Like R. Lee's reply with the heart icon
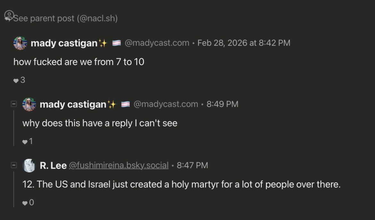 click(25, 203)
